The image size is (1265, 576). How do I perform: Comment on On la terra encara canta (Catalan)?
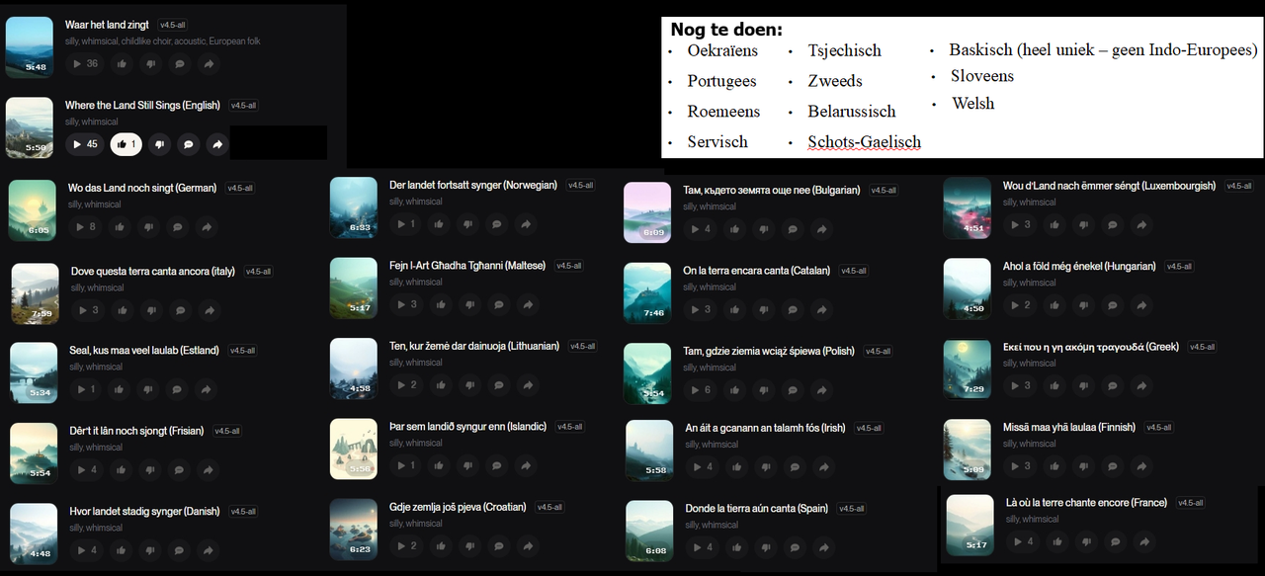(x=791, y=309)
